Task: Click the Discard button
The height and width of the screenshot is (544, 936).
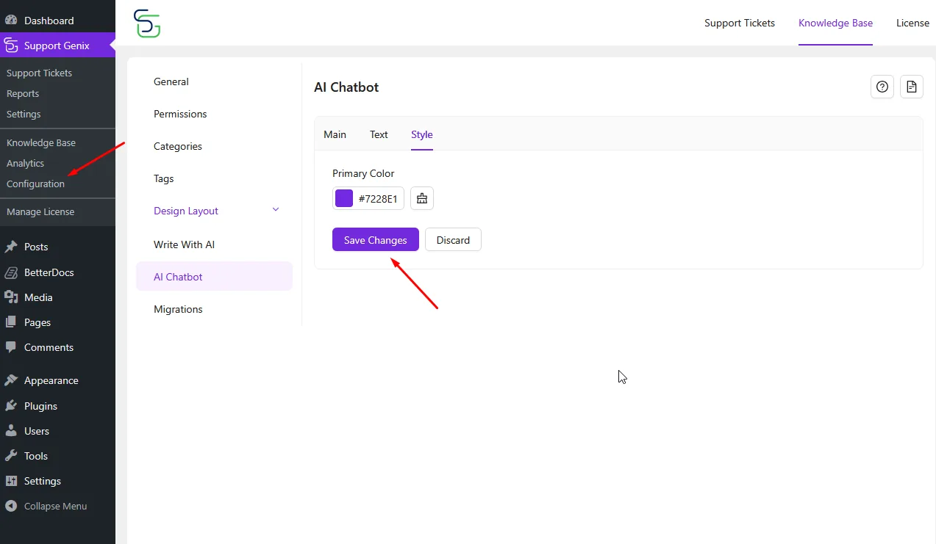Action: (453, 240)
